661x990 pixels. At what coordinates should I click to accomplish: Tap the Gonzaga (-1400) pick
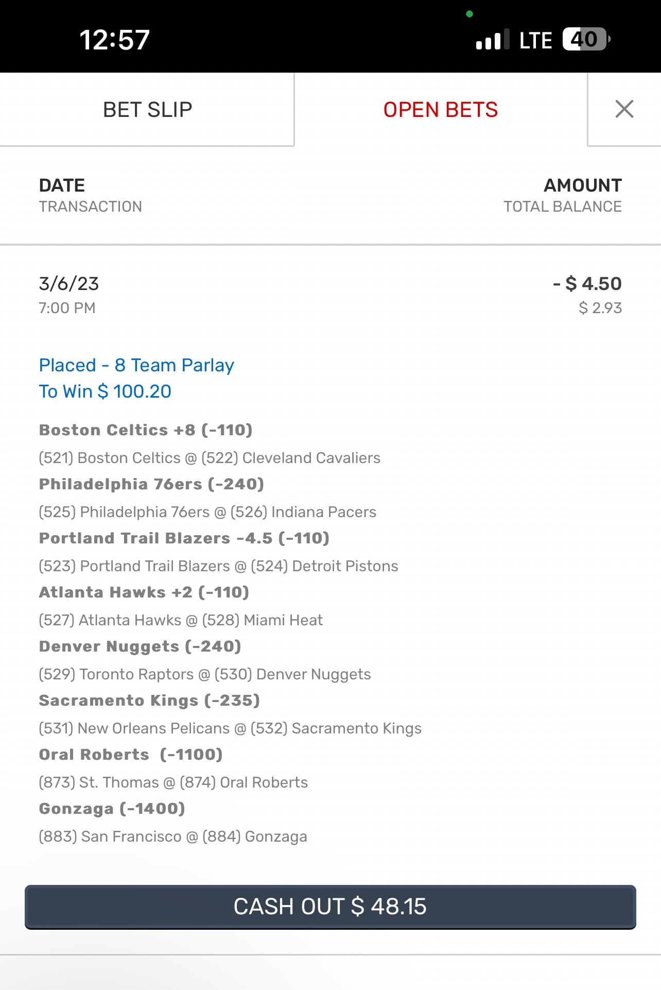coord(112,809)
